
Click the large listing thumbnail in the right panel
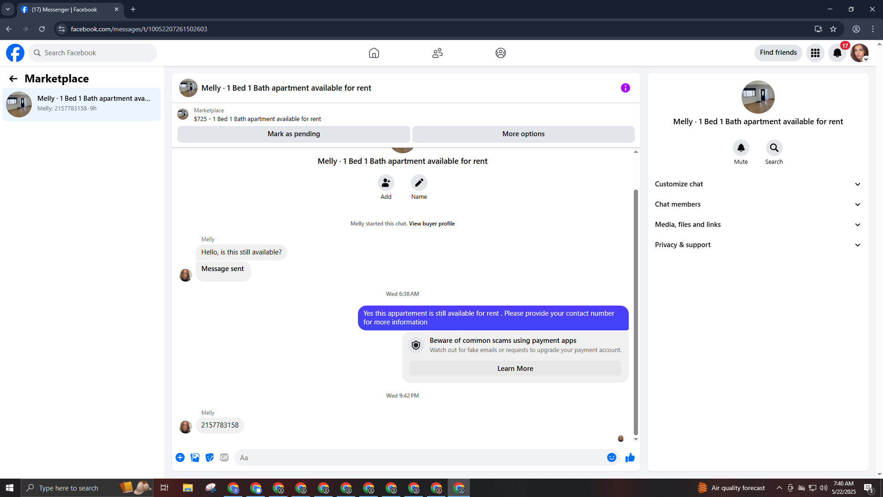pyautogui.click(x=758, y=97)
